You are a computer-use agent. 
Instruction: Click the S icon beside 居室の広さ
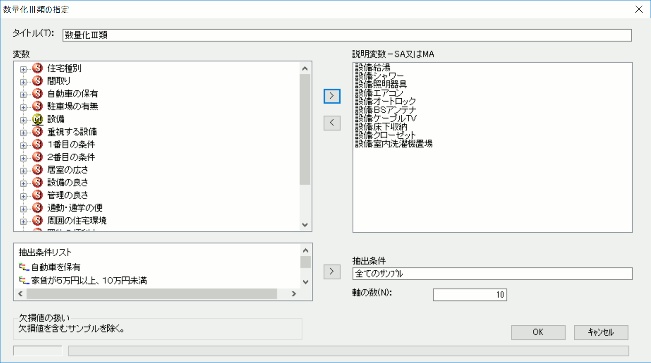37,170
